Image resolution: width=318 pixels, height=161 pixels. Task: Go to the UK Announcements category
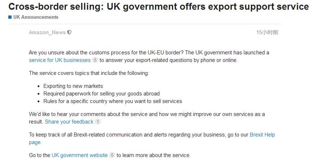(35, 17)
